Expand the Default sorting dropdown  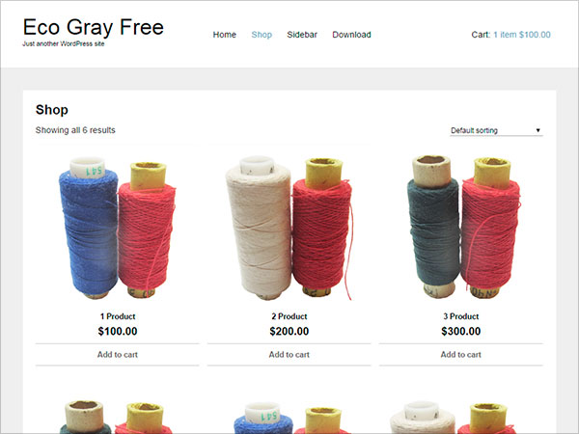[x=496, y=130]
